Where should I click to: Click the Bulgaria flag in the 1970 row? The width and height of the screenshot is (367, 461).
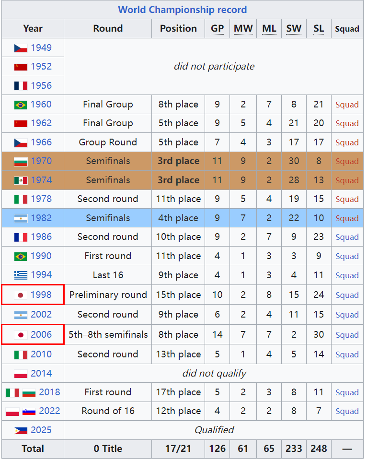[21, 161]
